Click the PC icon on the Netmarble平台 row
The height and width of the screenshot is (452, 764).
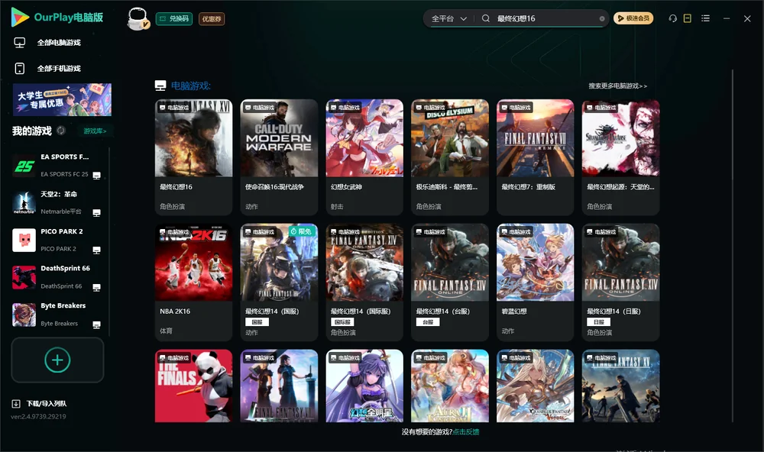[96, 213]
